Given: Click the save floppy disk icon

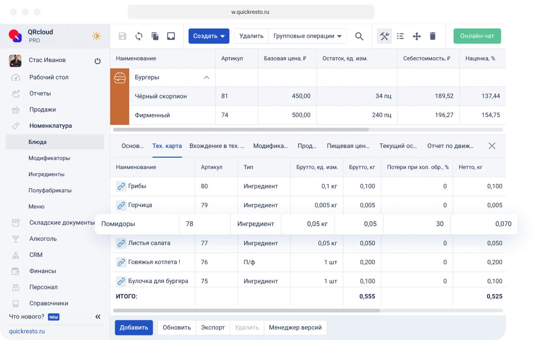Looking at the screenshot, I should (x=122, y=36).
